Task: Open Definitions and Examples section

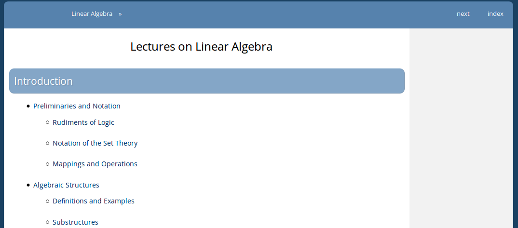Action: (x=94, y=201)
